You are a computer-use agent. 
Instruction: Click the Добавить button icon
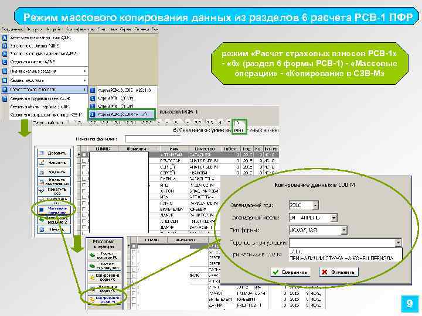[42, 153]
